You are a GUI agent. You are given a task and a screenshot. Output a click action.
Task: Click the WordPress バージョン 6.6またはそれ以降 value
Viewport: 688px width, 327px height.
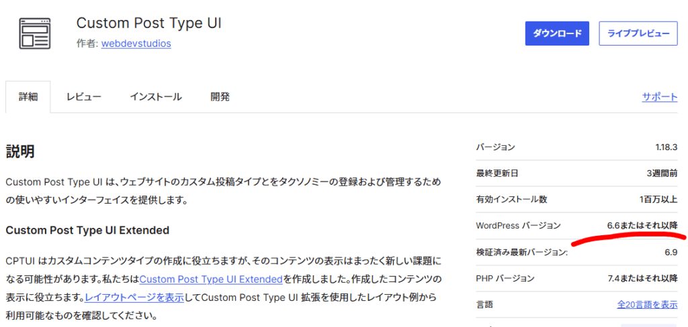tap(642, 225)
